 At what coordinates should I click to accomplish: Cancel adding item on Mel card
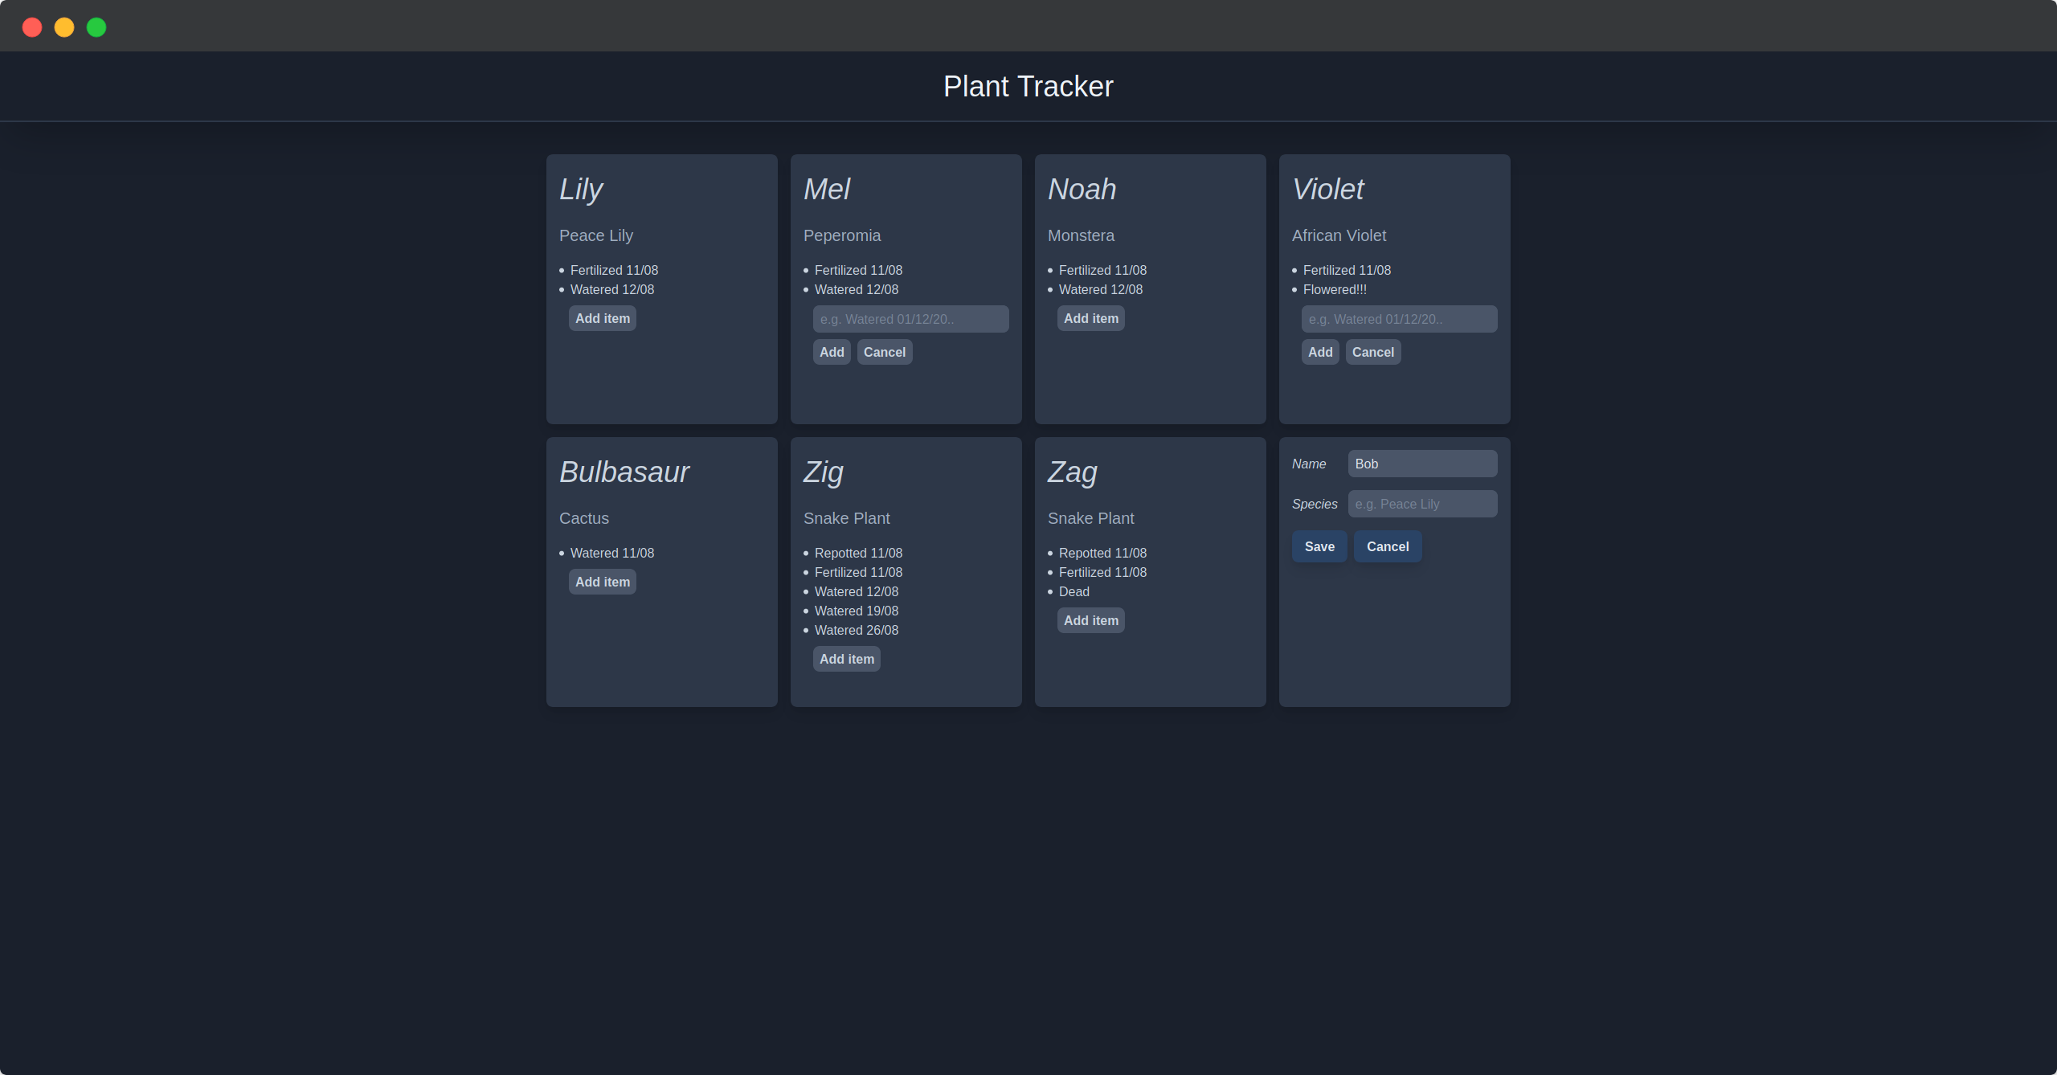[x=884, y=352]
